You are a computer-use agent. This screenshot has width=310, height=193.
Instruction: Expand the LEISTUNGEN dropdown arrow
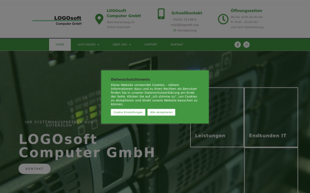pos(99,45)
